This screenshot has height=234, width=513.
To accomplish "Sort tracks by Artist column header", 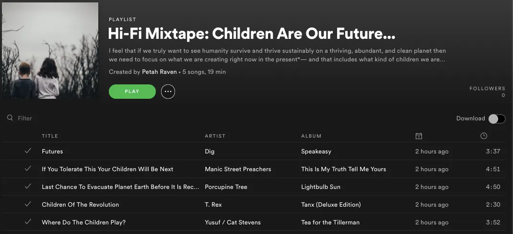I will tap(215, 136).
